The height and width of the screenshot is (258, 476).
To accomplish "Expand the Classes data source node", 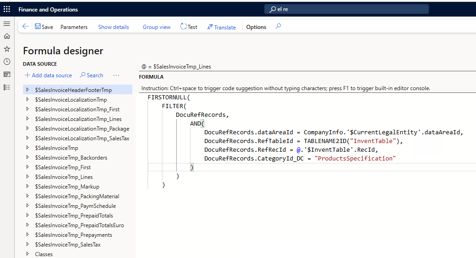I will [28, 254].
